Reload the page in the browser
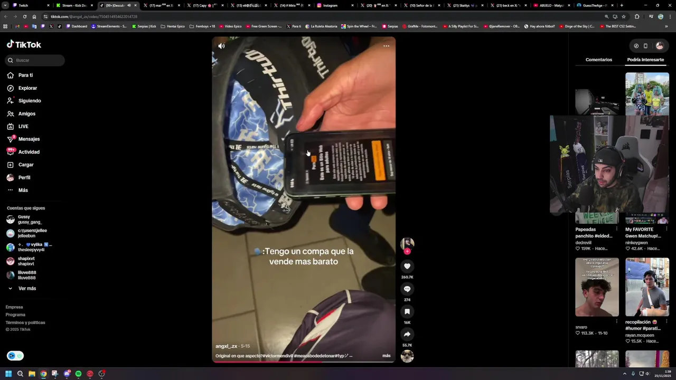The height and width of the screenshot is (380, 676). [24, 16]
